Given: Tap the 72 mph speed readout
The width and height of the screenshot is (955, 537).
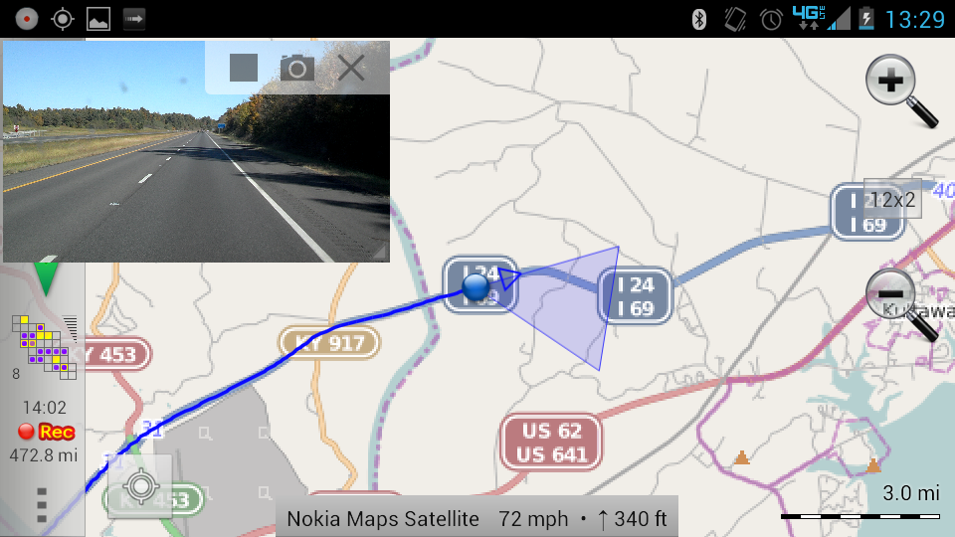Looking at the screenshot, I should [533, 519].
